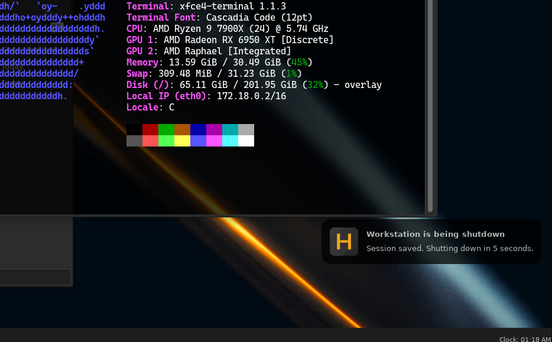
Task: Click the orange H icon in the shutdown notification
Action: point(343,242)
